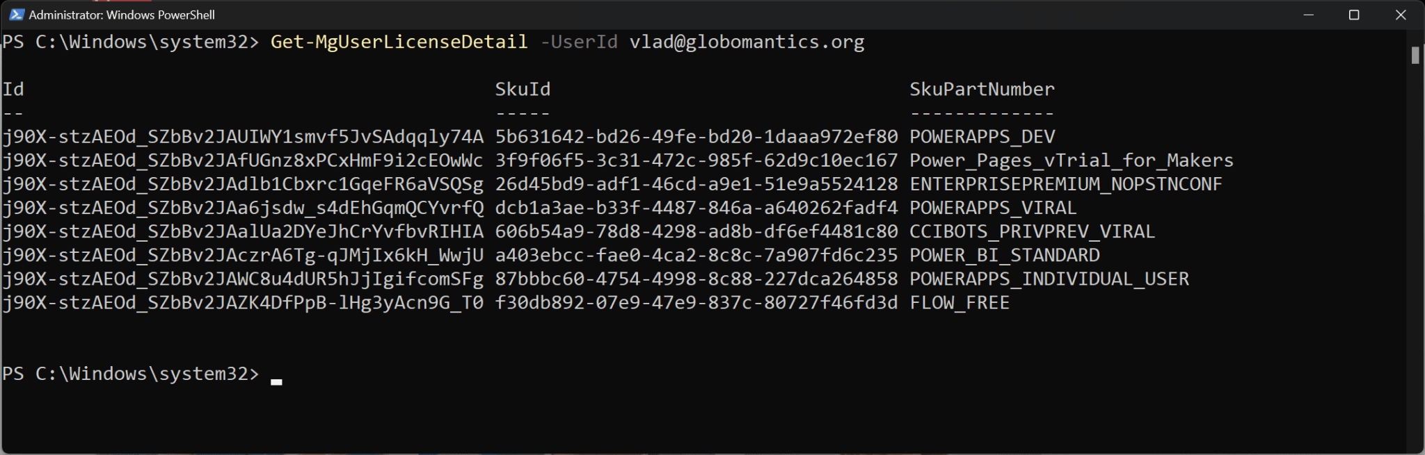
Task: Click the Power_Pages_vTrial_for_Makers entry
Action: pos(1071,160)
